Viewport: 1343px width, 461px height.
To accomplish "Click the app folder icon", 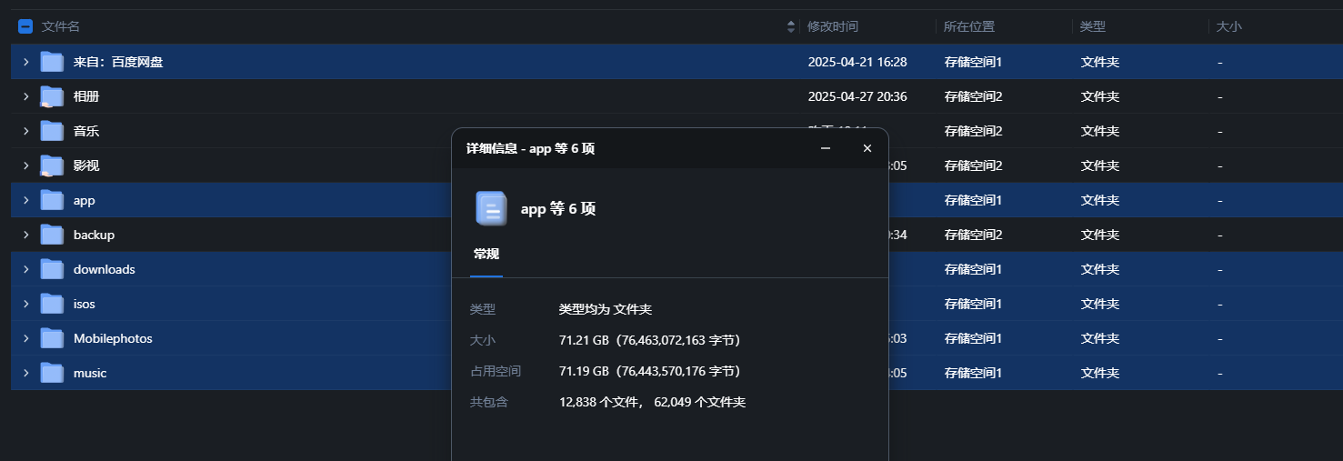I will 52,200.
